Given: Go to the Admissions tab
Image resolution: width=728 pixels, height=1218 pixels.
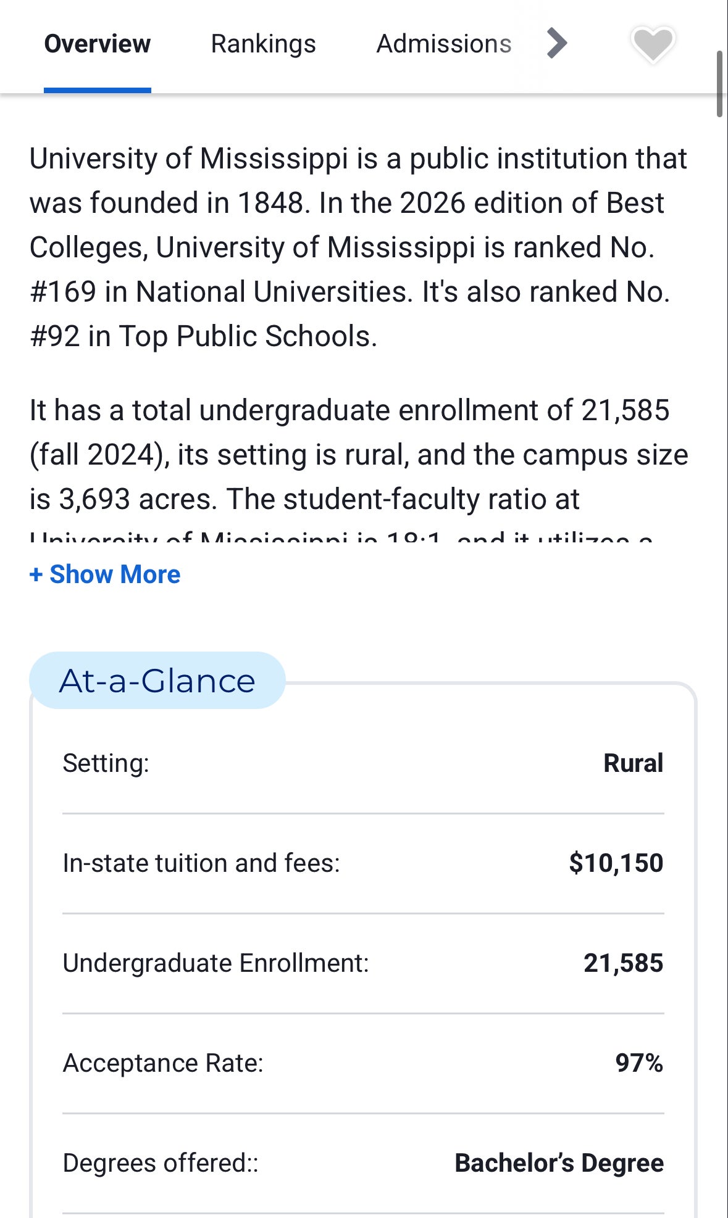Looking at the screenshot, I should click(443, 44).
